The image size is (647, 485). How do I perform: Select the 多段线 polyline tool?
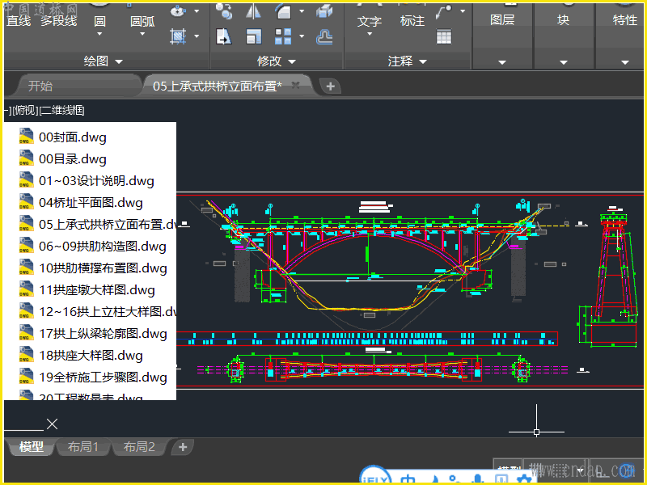58,21
